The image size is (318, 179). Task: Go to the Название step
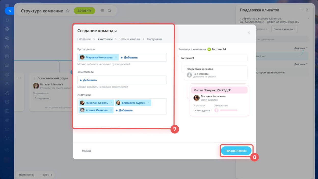tap(84, 39)
